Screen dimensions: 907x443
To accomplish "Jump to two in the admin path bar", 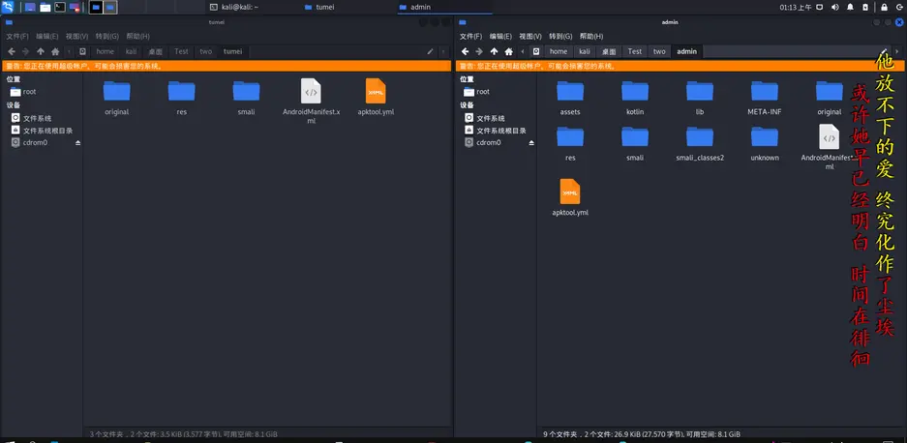I will click(x=659, y=51).
